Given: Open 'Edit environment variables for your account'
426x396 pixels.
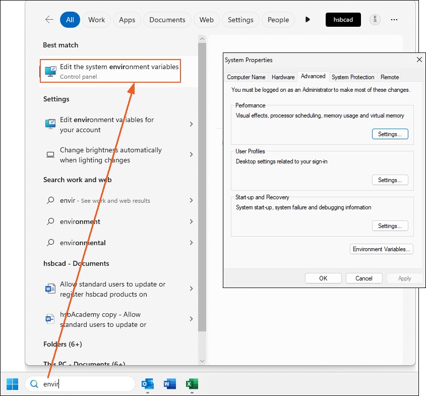Looking at the screenshot, I should pos(119,125).
